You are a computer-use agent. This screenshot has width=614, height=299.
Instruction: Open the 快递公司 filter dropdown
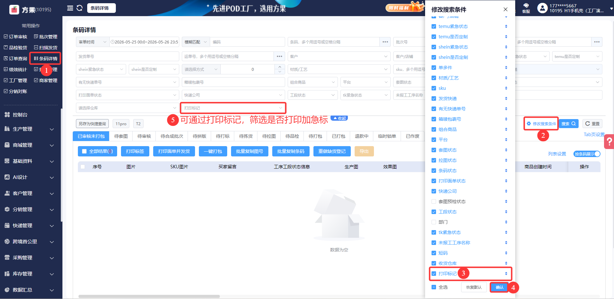pos(233,95)
